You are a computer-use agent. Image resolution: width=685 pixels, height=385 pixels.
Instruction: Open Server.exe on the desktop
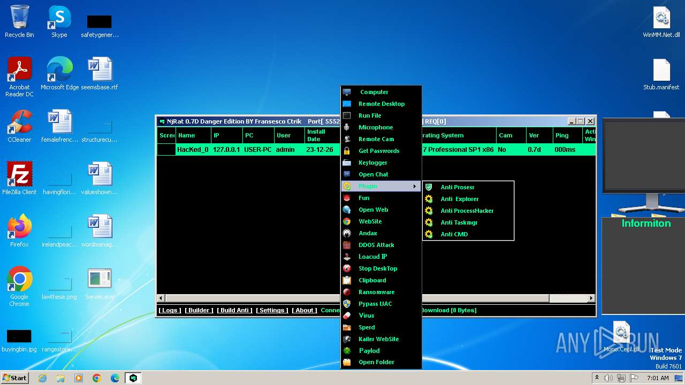click(x=100, y=284)
